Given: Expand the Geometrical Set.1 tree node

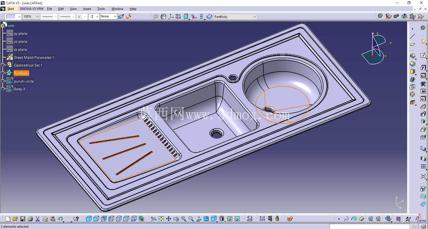Looking at the screenshot, I should (x=3, y=65).
